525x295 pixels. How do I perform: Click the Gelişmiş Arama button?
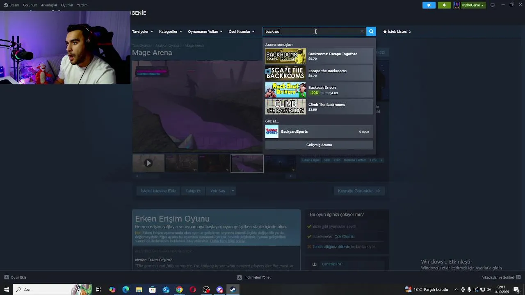[319, 145]
